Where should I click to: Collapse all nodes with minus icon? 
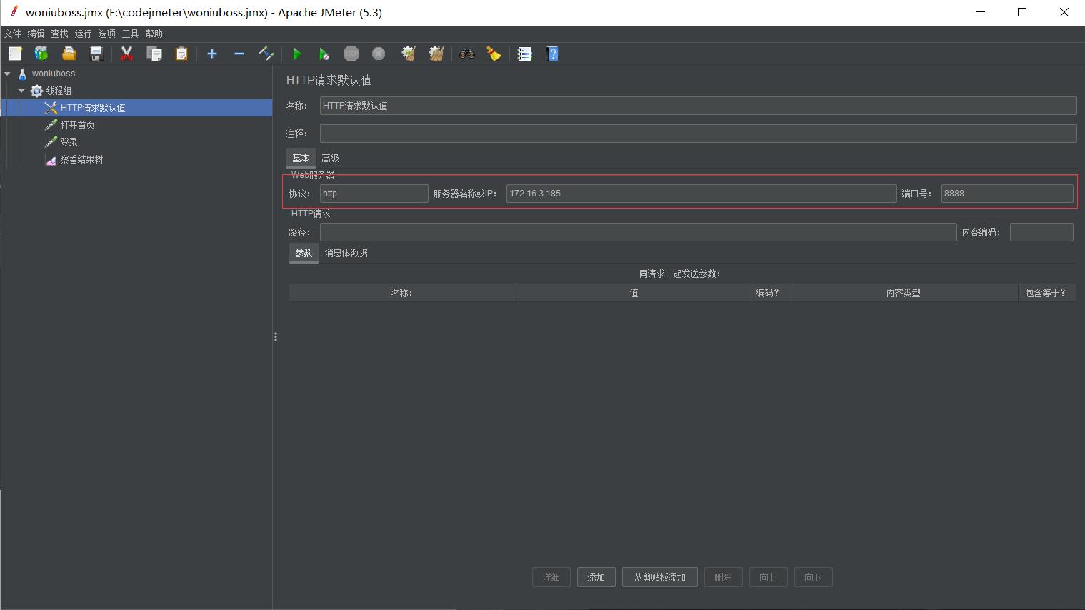tap(239, 54)
